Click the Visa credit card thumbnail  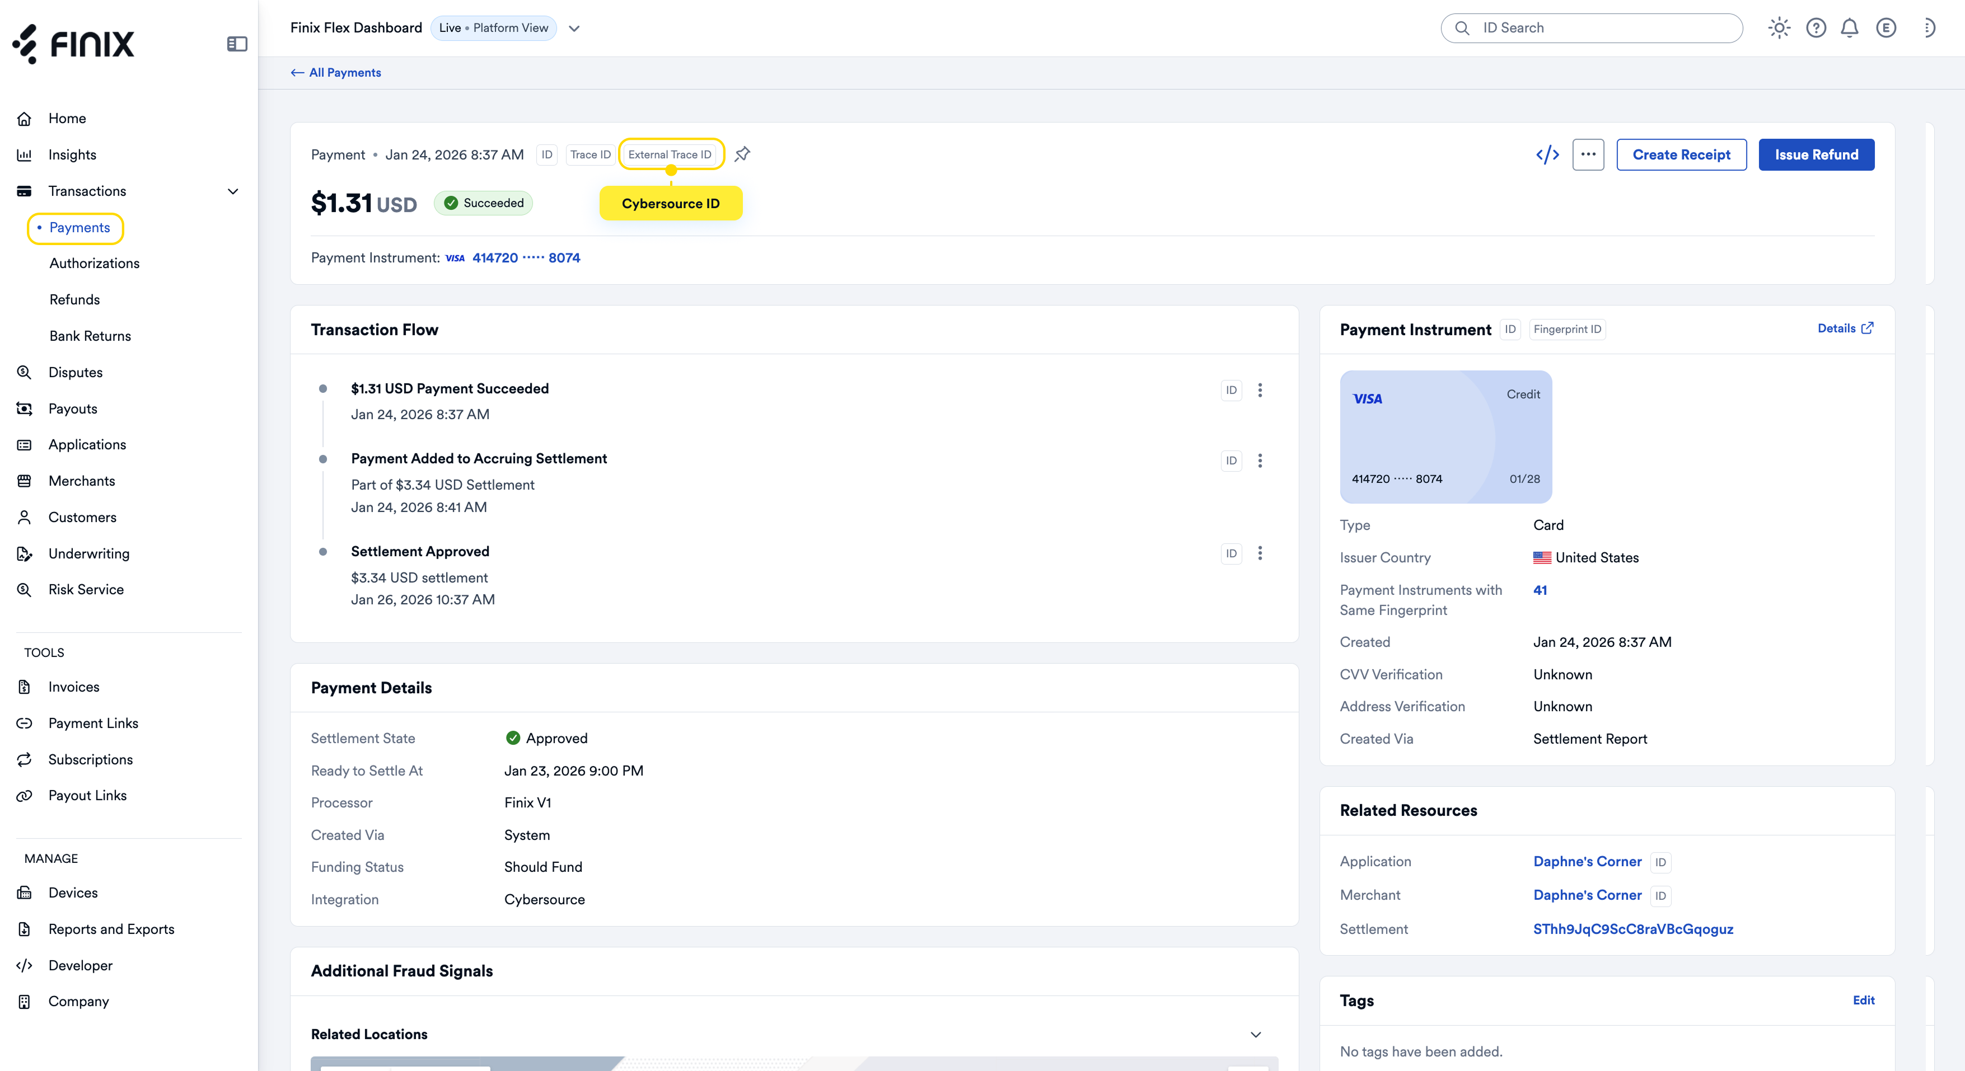tap(1445, 437)
